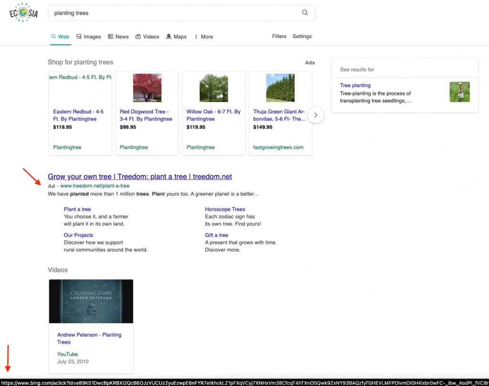Click the Willow Oak tree image

point(213,88)
